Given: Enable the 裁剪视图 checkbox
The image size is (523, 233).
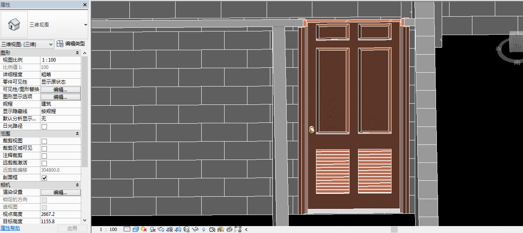Looking at the screenshot, I should pyautogui.click(x=44, y=141).
